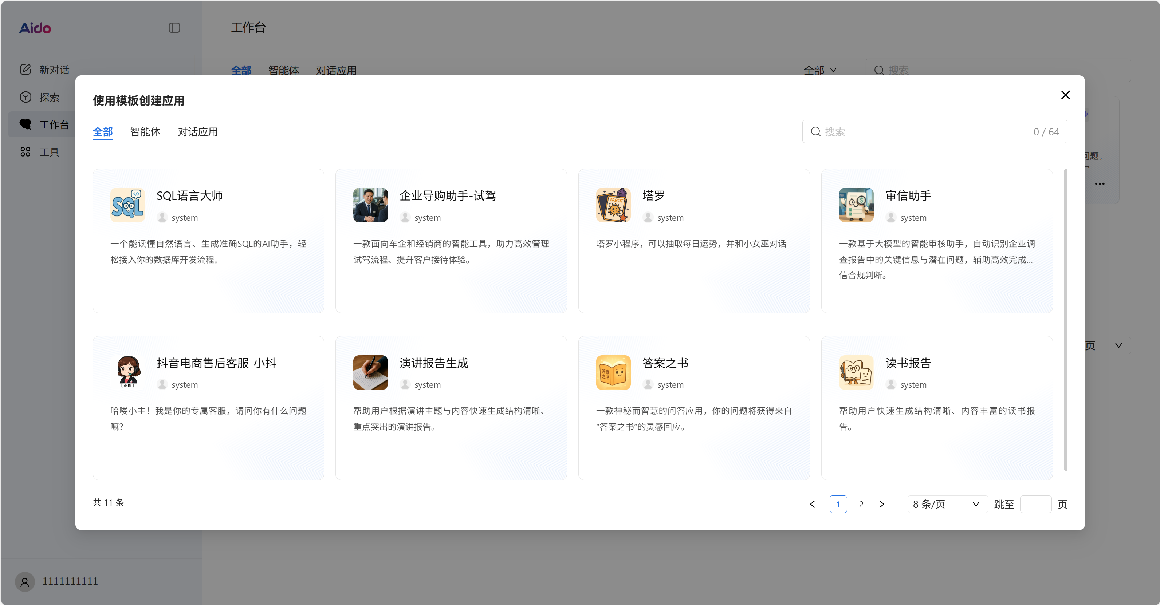Open the 答案之书 book icon

(x=613, y=372)
